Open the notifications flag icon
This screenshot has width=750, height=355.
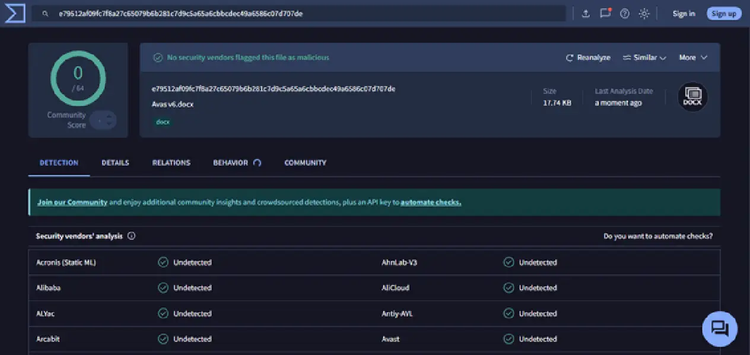click(x=605, y=13)
